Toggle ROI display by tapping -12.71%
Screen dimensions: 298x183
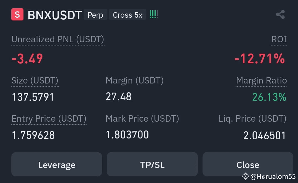pyautogui.click(x=259, y=58)
